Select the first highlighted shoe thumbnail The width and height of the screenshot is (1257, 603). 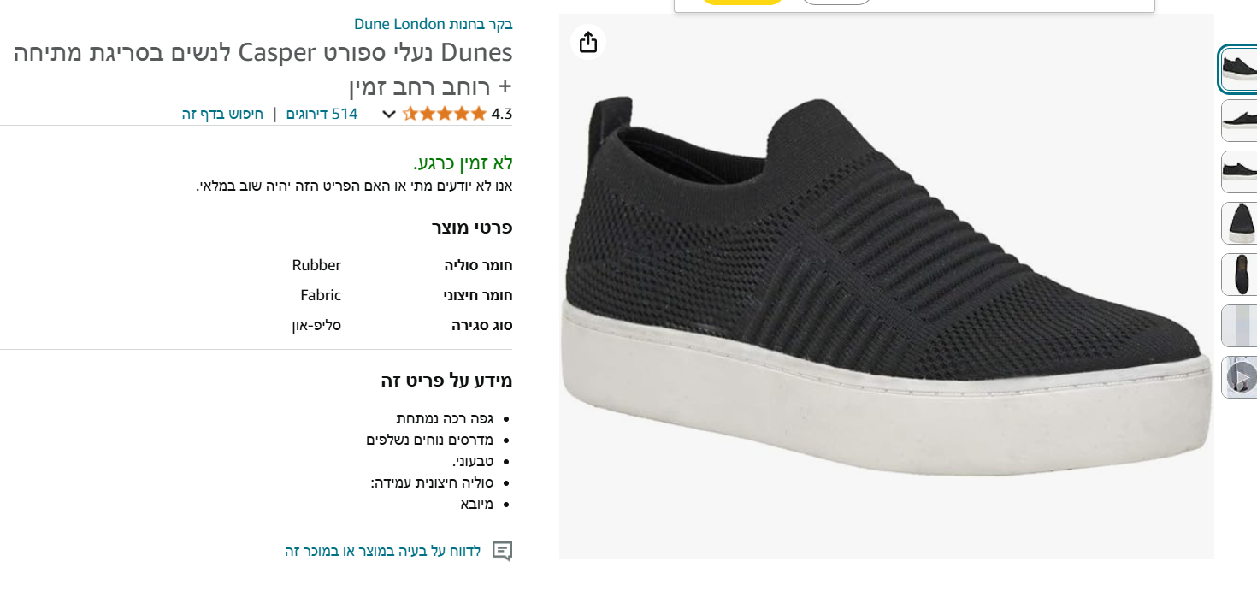point(1239,69)
